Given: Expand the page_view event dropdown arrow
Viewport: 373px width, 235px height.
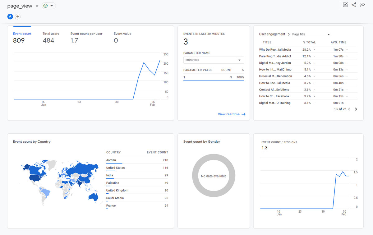Looking at the screenshot, I should [37, 6].
